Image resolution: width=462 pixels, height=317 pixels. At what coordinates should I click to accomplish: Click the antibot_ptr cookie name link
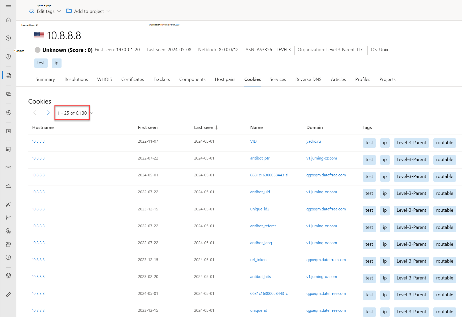(260, 158)
